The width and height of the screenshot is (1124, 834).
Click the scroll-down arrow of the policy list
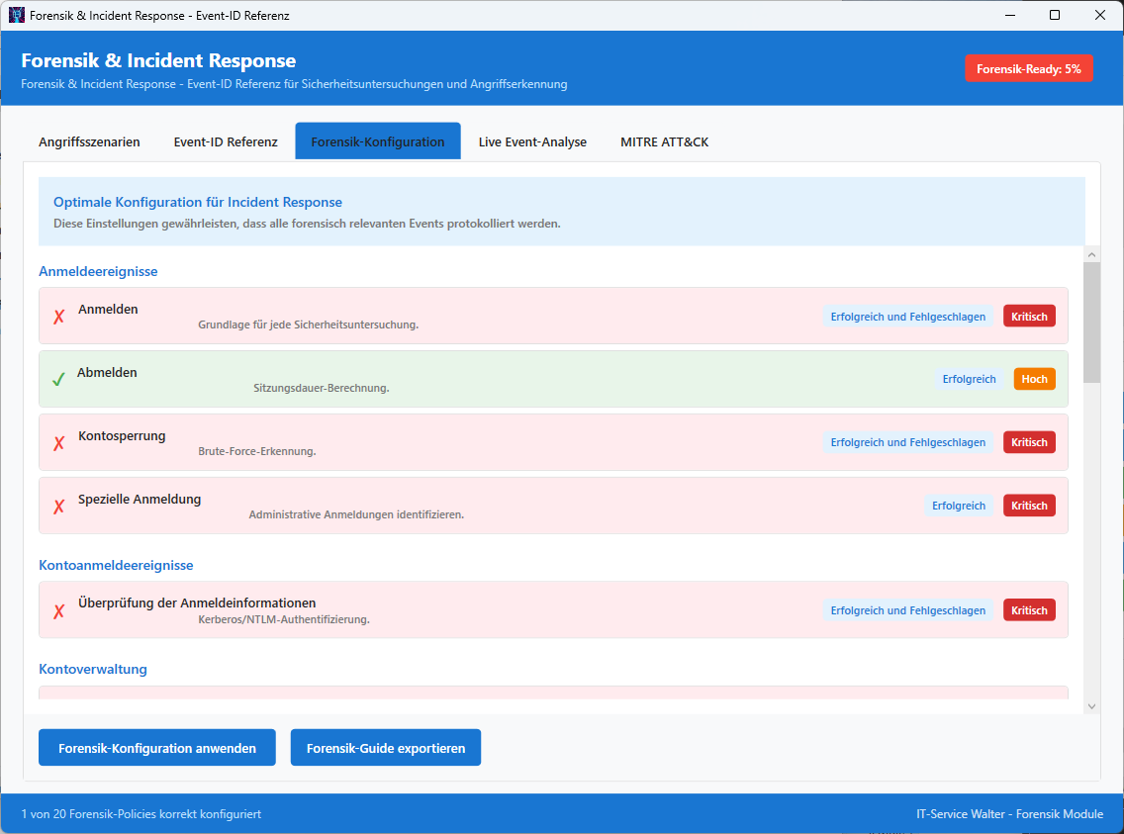(1091, 705)
